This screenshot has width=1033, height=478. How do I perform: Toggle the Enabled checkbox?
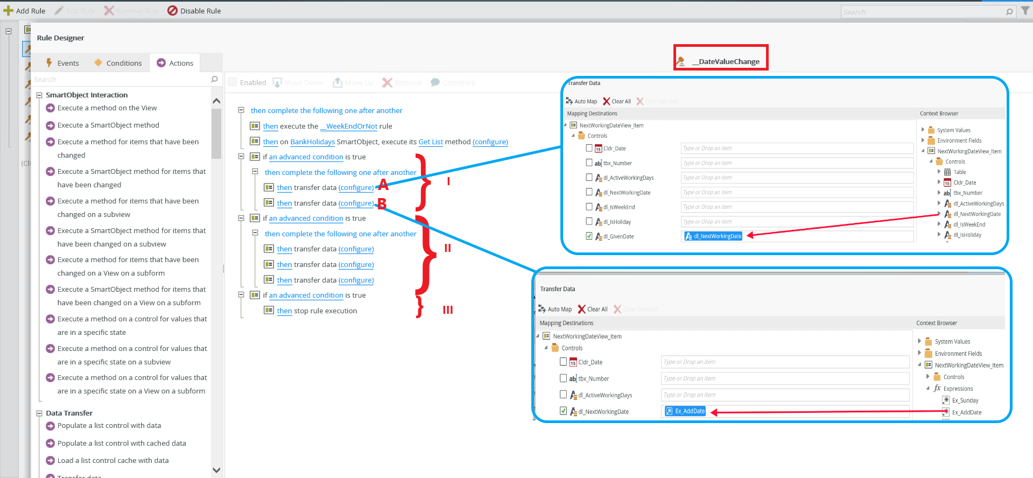tap(233, 82)
